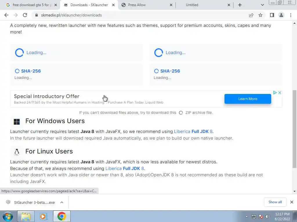Open Windows Media Player from taskbar

point(44,216)
